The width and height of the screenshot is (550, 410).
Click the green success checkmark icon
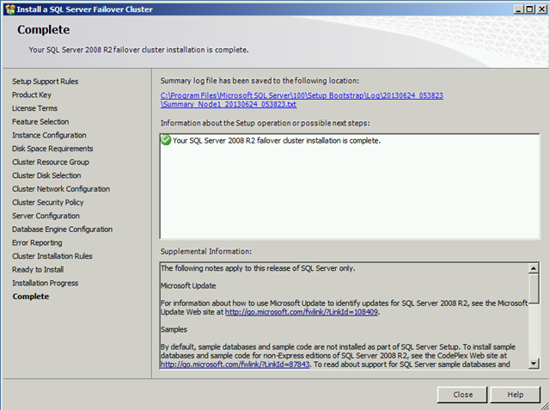click(x=166, y=140)
